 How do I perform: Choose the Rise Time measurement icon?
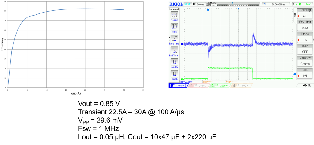pyautogui.click(x=174, y=38)
